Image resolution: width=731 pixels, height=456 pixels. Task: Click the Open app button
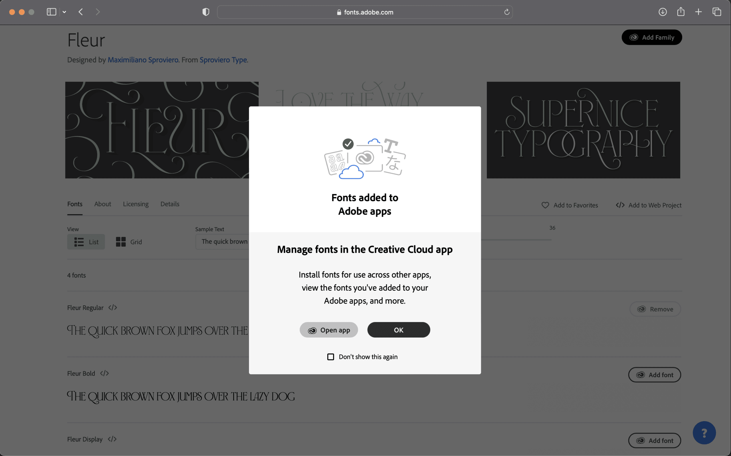pyautogui.click(x=329, y=330)
